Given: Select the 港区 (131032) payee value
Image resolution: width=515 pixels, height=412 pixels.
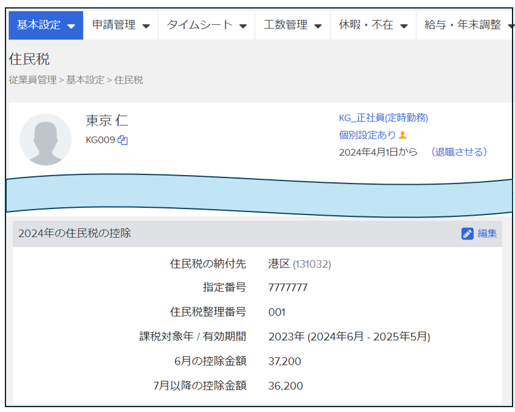Looking at the screenshot, I should [299, 264].
